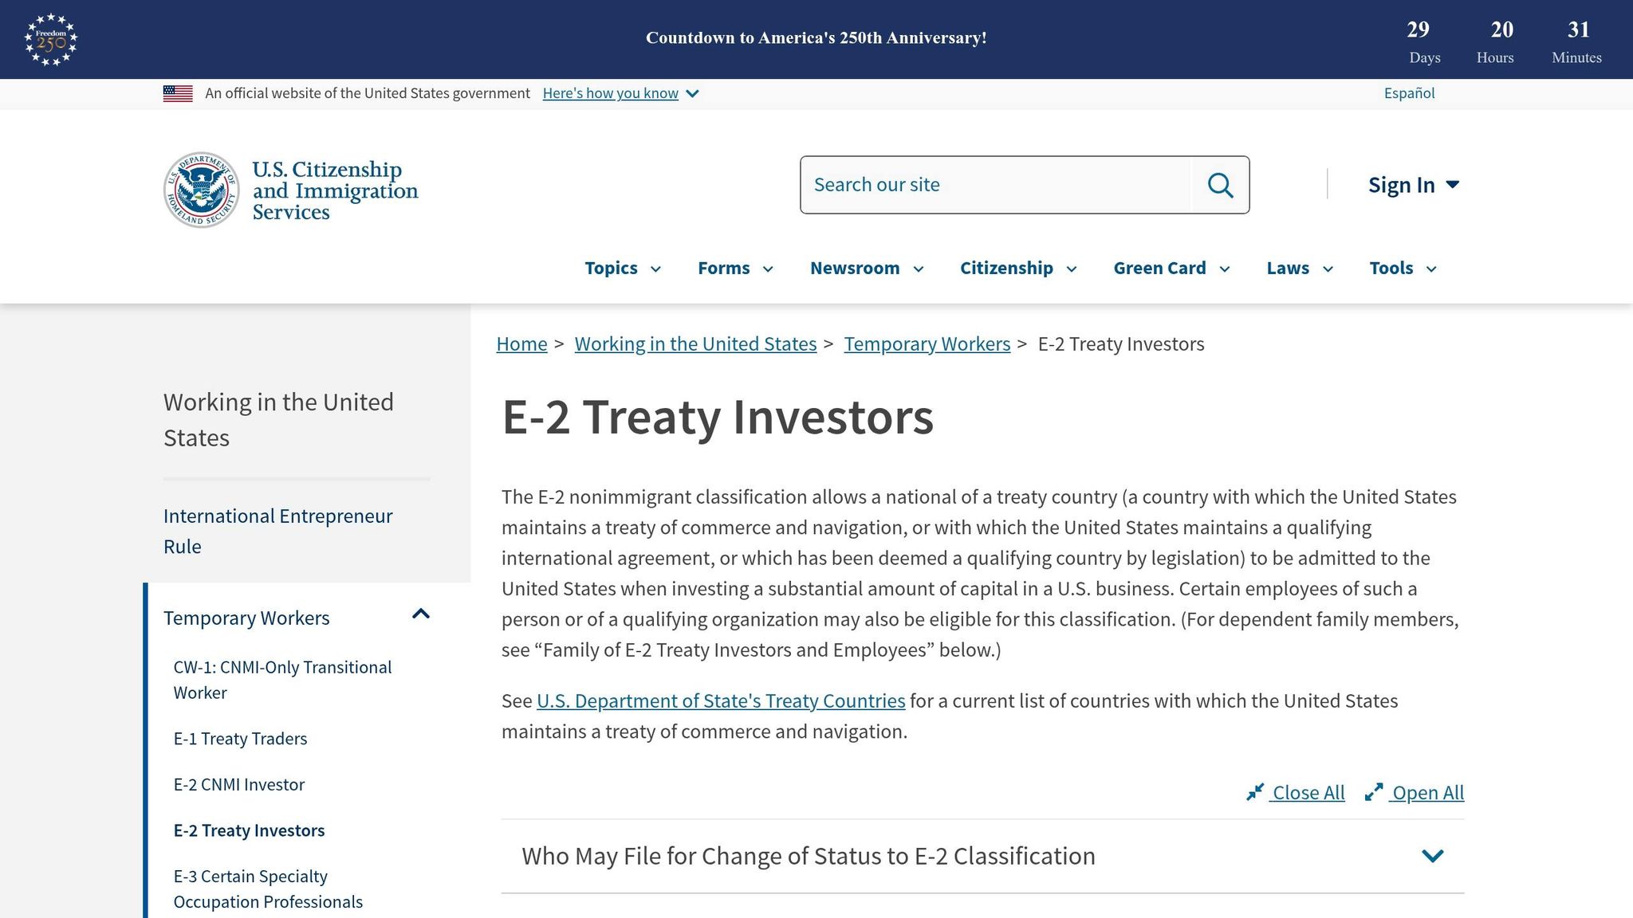Click "An official website of the United States government"
The height and width of the screenshot is (918, 1633).
coord(368,93)
